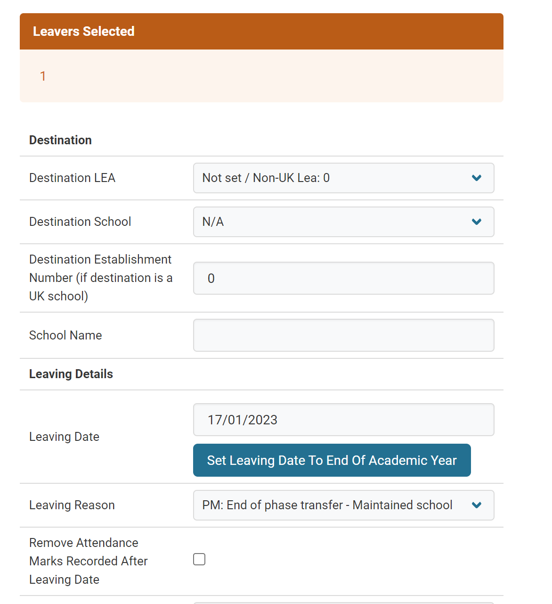Choose the field labeled Destination LEA

click(72, 178)
